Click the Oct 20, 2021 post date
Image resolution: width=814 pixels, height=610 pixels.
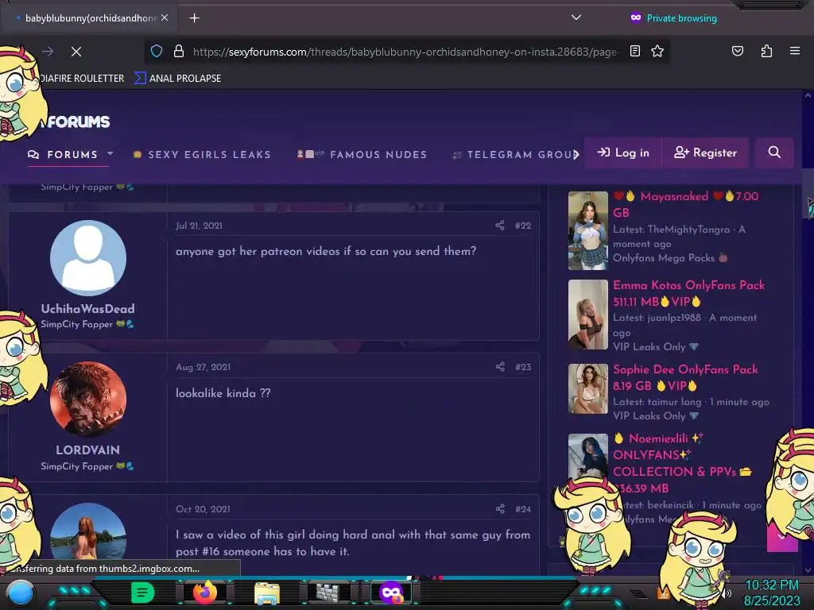(x=203, y=509)
